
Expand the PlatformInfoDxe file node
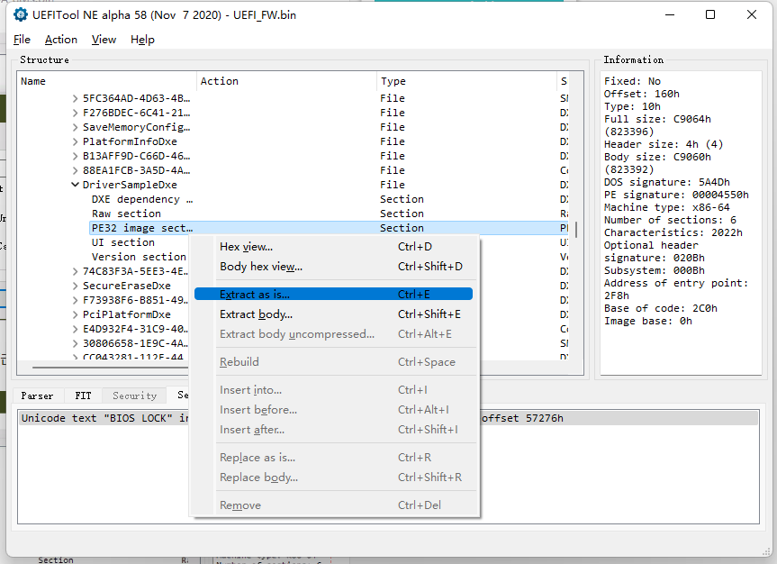pos(75,141)
